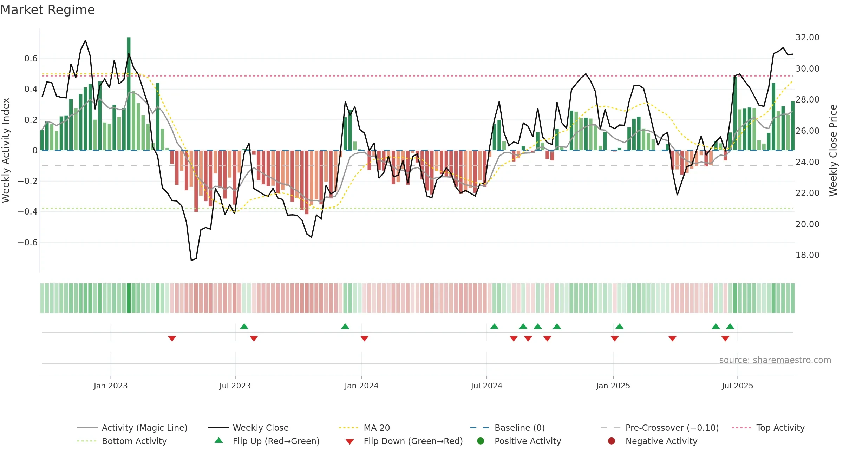Click the Positive Activity legend entry
The height and width of the screenshot is (474, 843).
(519, 441)
